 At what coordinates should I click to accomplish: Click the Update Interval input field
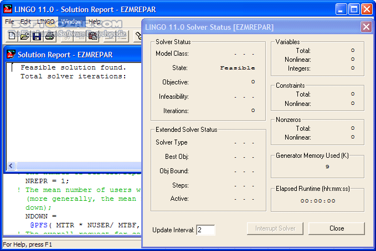coord(205,230)
